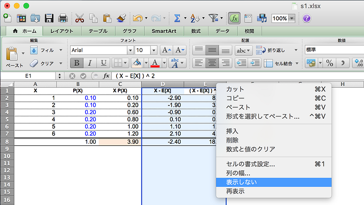Expand the fill color dropdown arrow
The image size is (364, 205).
(x=146, y=63)
